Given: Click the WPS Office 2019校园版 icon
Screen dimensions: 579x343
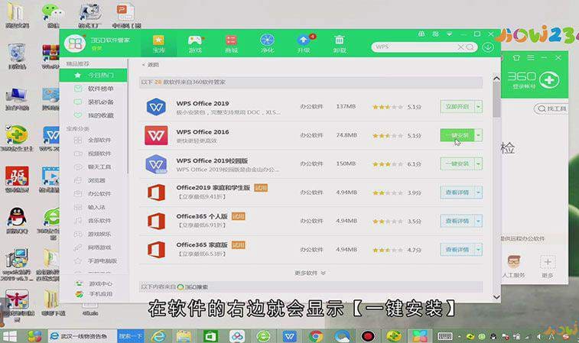Looking at the screenshot, I should [156, 164].
